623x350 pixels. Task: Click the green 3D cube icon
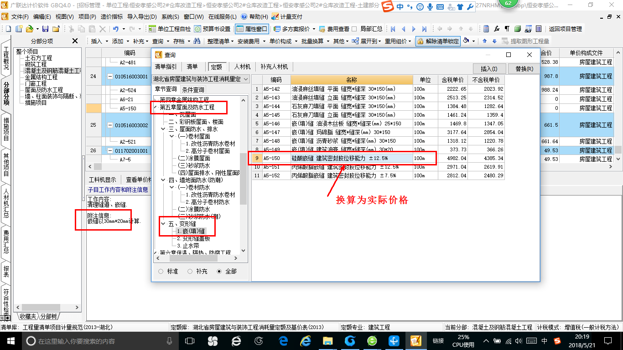pos(517,29)
